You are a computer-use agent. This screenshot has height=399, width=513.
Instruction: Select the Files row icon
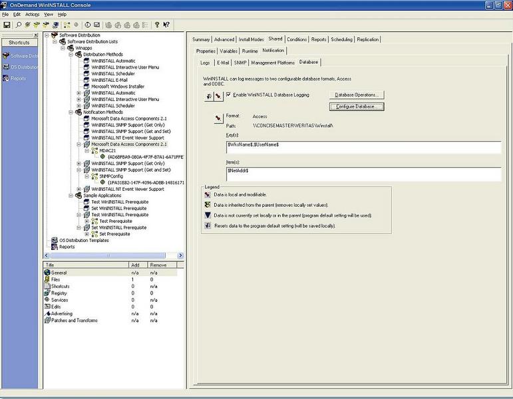tap(47, 279)
